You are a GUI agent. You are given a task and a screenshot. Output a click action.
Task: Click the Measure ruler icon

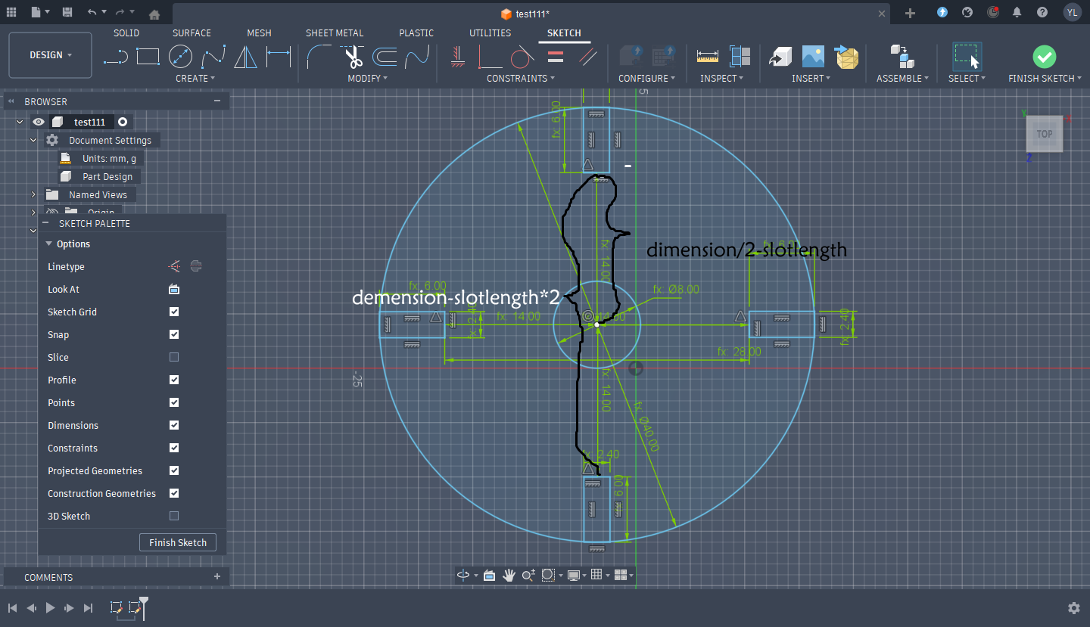tap(707, 56)
